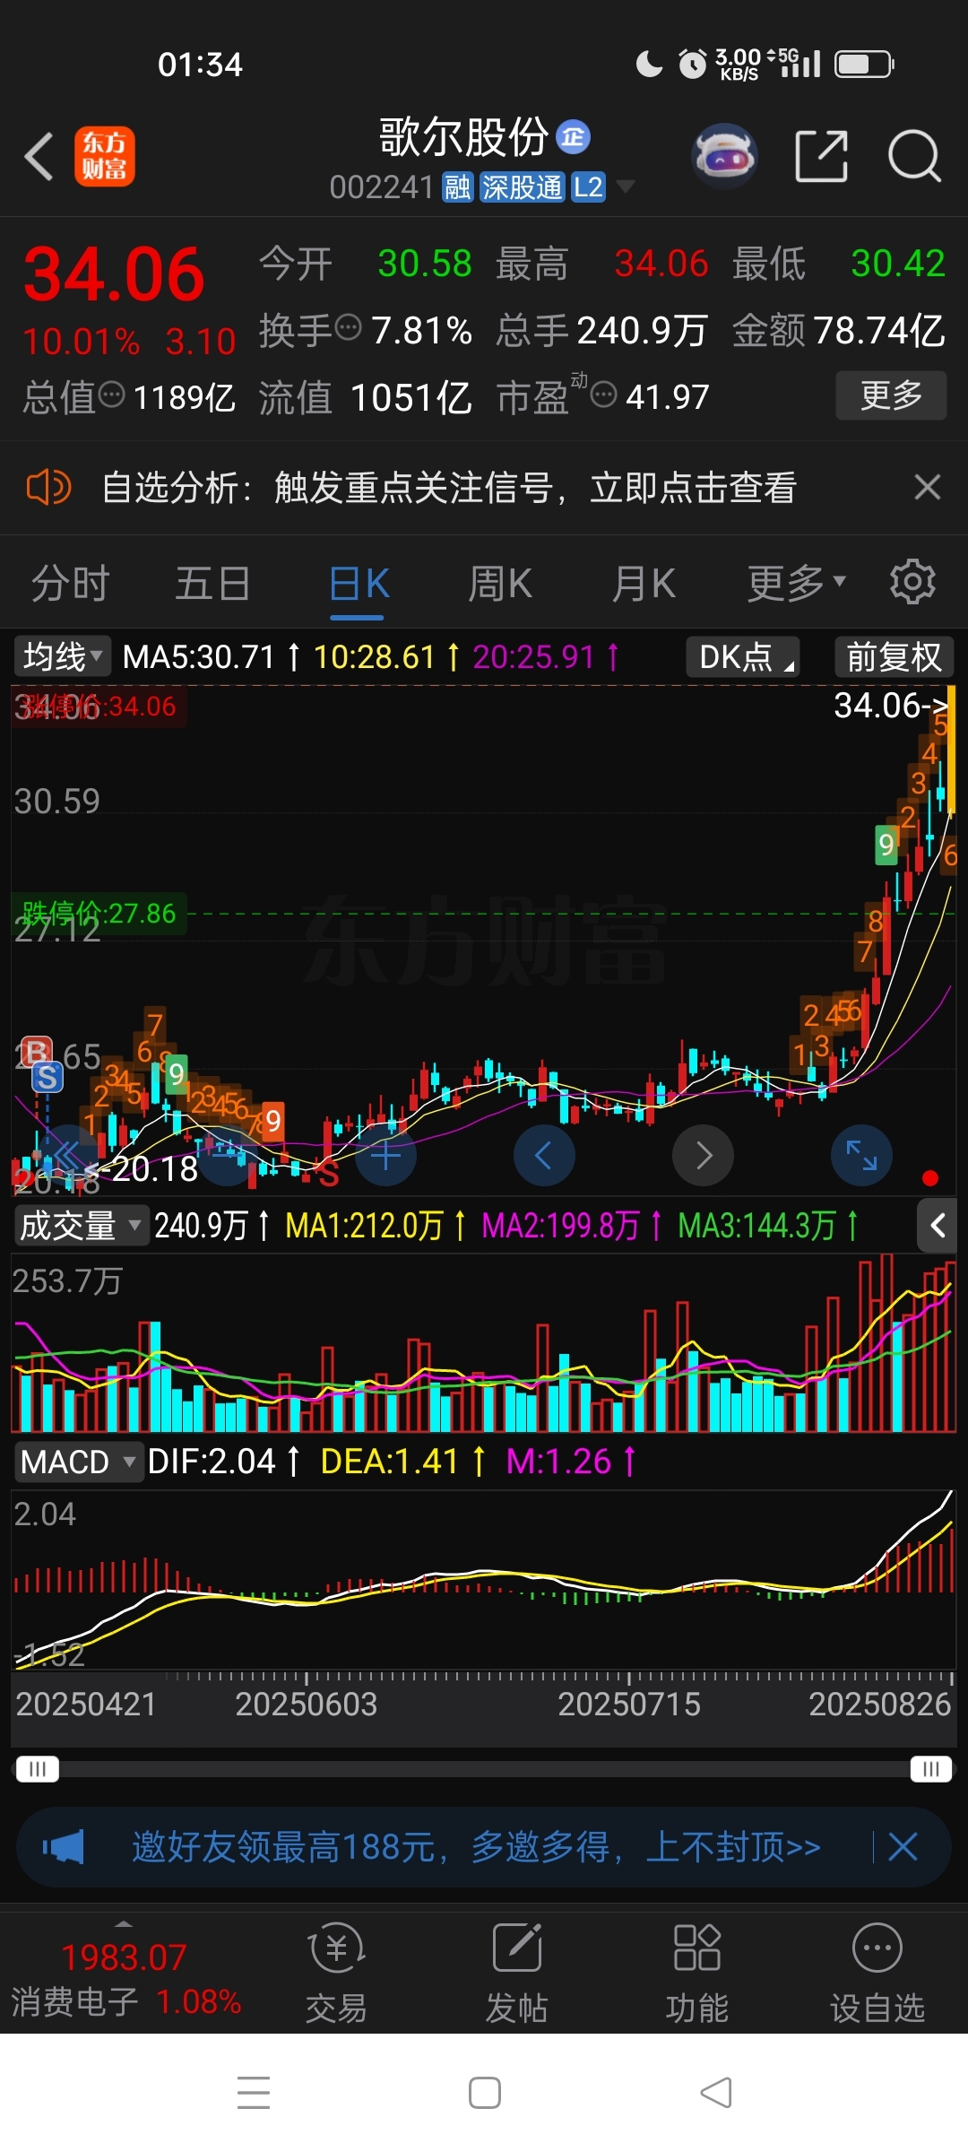968x2152 pixels.
Task: Tap the B buy-point marker
Action: (36, 1050)
